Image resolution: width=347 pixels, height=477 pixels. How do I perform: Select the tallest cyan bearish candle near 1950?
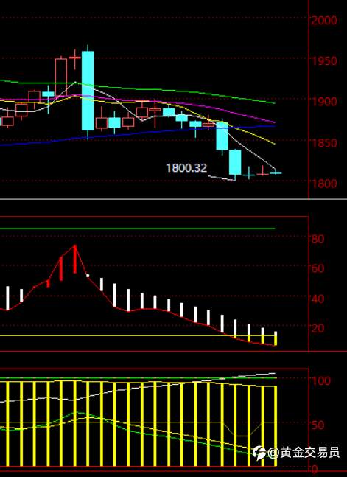pos(88,91)
